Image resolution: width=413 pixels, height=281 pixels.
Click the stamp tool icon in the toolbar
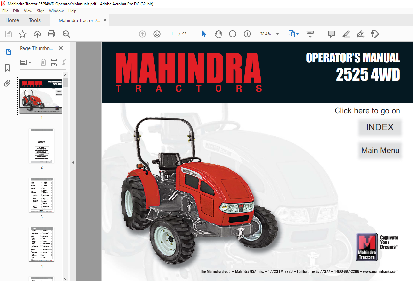click(x=375, y=34)
